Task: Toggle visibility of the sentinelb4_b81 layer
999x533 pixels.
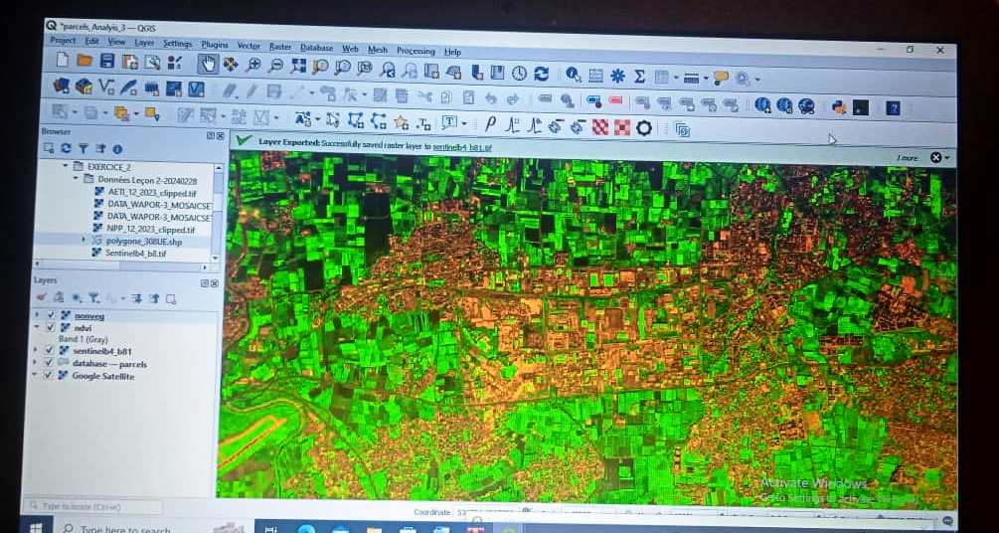Action: 49,351
